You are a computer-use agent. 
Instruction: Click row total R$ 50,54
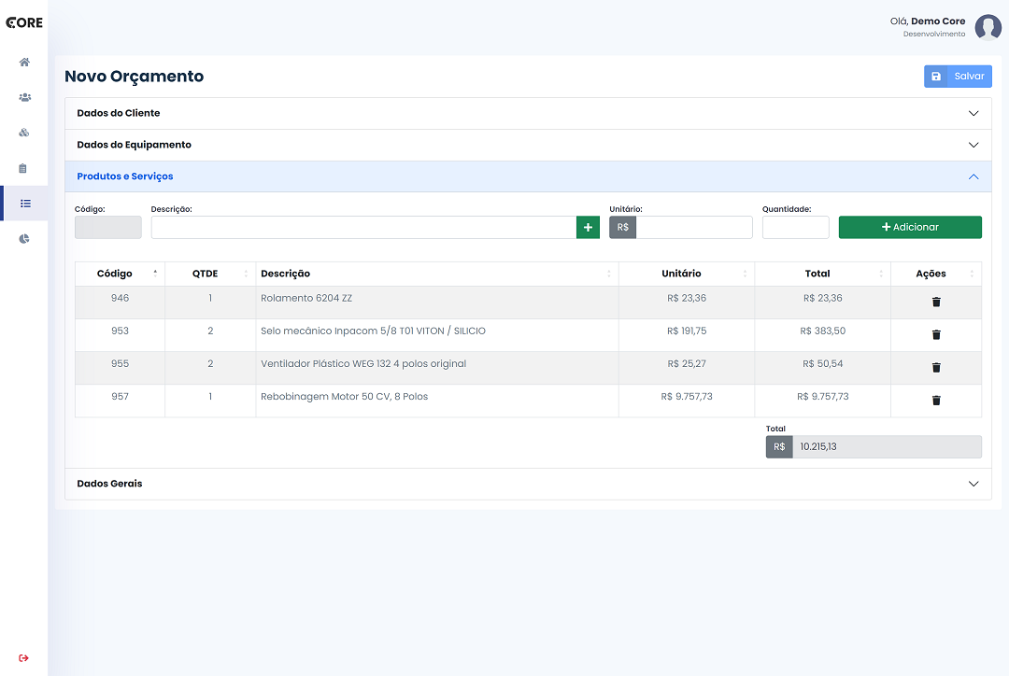[822, 363]
